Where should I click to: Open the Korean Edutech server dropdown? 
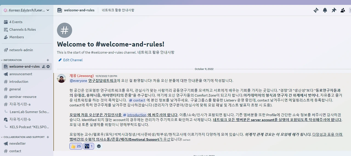pyautogui.click(x=27, y=10)
